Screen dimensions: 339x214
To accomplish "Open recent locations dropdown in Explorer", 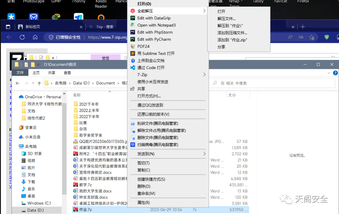I will tap(33, 83).
